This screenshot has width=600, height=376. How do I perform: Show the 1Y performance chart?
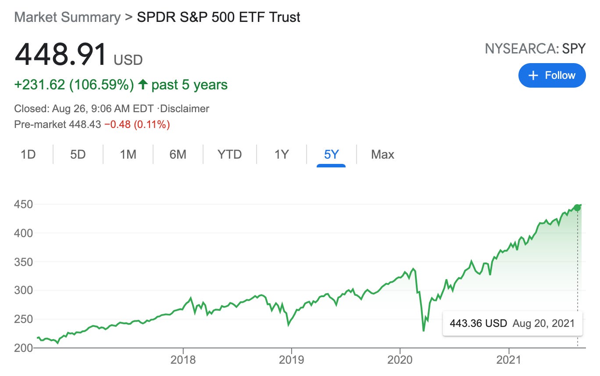point(281,154)
